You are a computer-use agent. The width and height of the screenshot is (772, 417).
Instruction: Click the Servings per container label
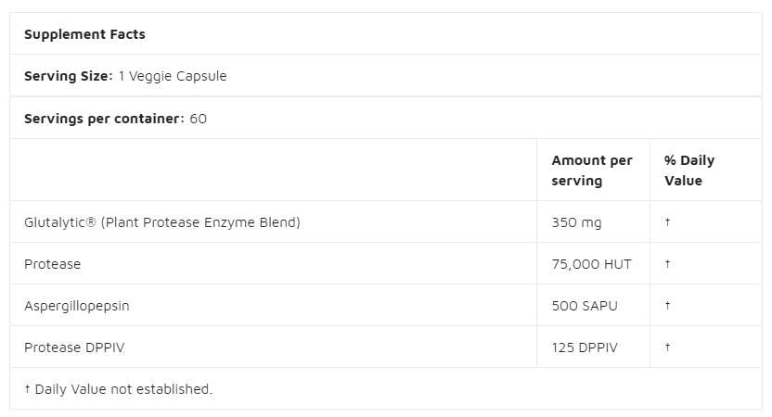pyautogui.click(x=104, y=119)
